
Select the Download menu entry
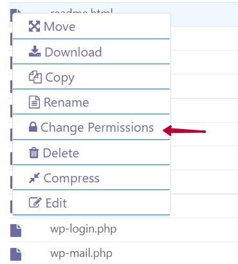91,51
